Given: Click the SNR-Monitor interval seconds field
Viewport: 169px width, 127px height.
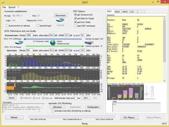Looking at the screenshot, I should pyautogui.click(x=75, y=98).
